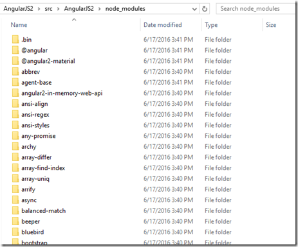
Task: Select the abbrev folder icon
Action: click(15, 72)
